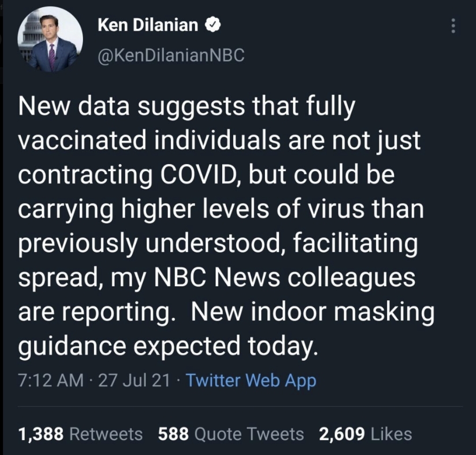Click the Ken Dilanian display name
This screenshot has height=455, width=476.
click(148, 26)
